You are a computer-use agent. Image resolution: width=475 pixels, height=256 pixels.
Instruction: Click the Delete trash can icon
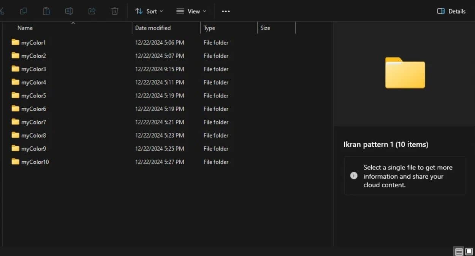pyautogui.click(x=115, y=11)
